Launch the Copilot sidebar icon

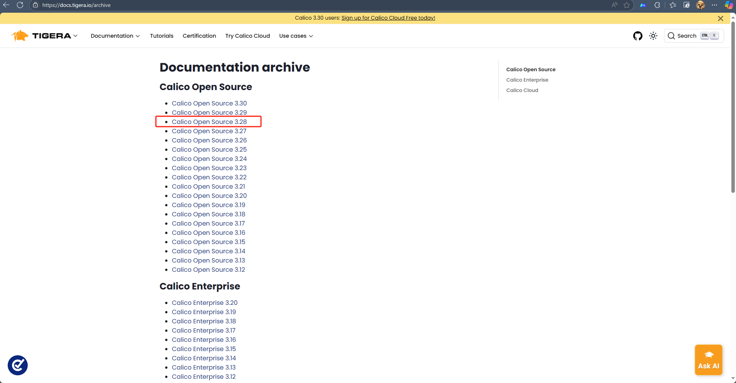coord(729,5)
